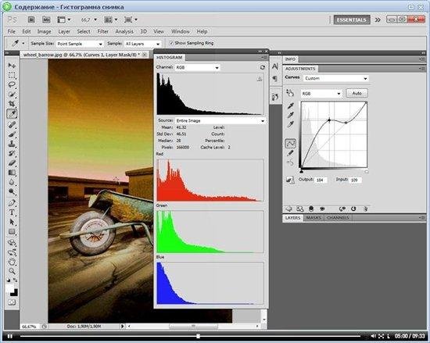Select the Pen tool
Screen dimensions: 430x343
12,202
